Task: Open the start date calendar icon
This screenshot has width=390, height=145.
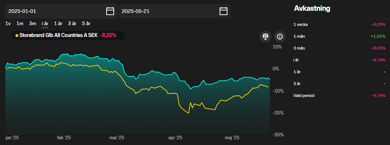Action: coord(110,11)
